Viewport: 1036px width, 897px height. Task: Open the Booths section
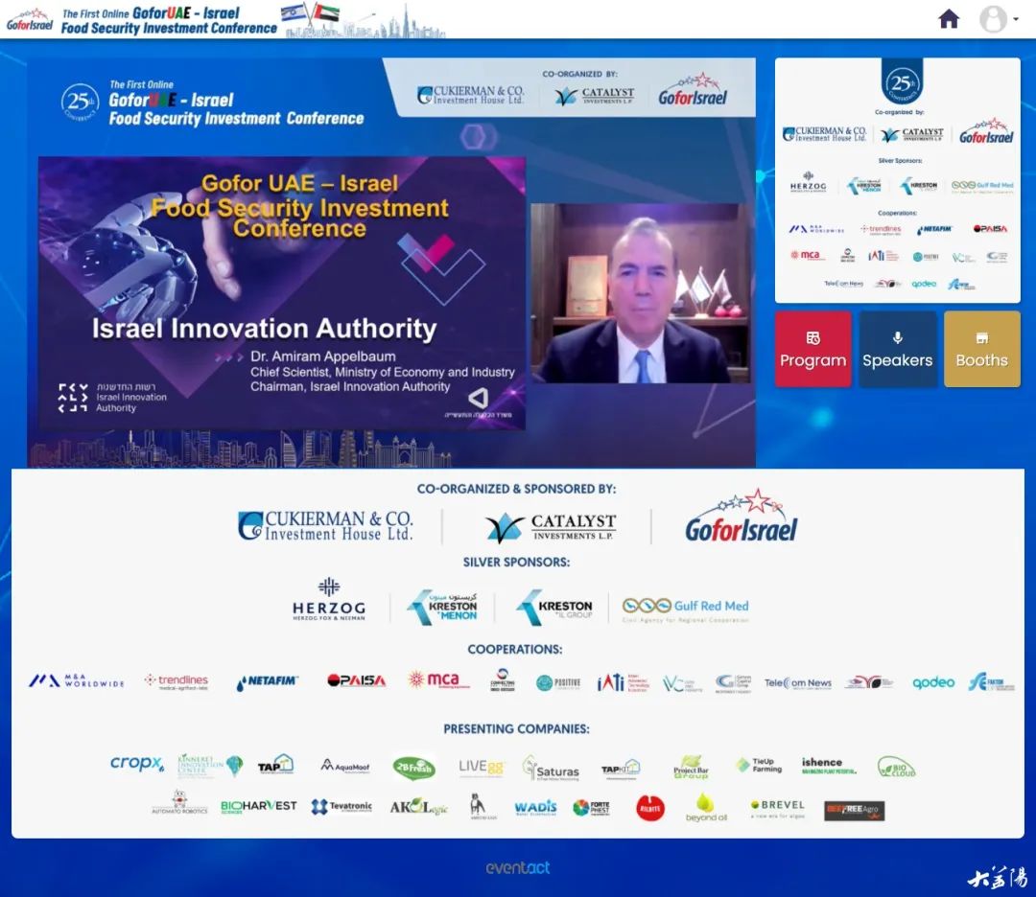pyautogui.click(x=982, y=349)
